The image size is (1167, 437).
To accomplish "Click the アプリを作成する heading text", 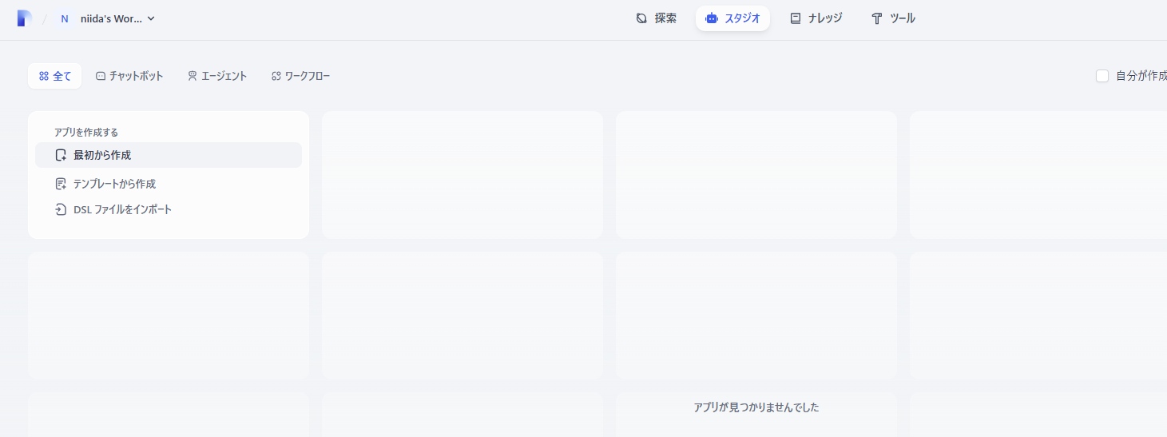I will (x=86, y=133).
